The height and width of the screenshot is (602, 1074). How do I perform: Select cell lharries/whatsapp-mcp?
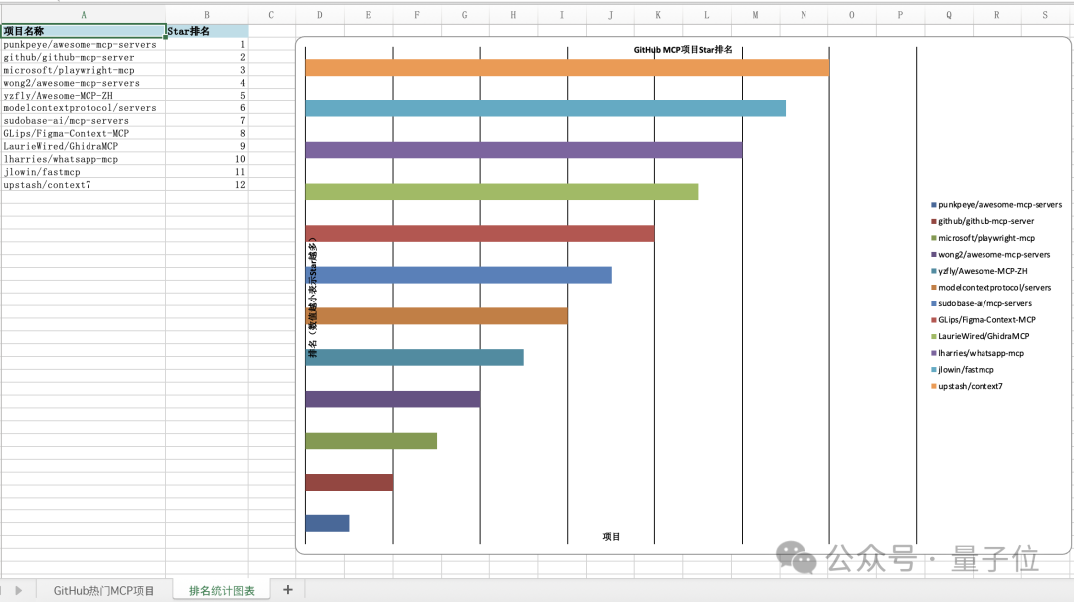tap(83, 159)
